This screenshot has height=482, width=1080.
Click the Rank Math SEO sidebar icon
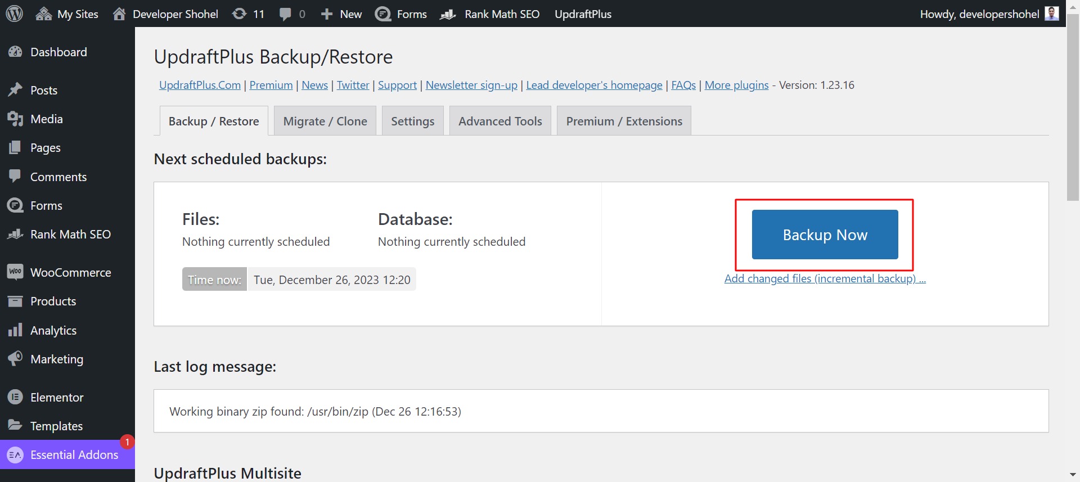click(x=15, y=234)
